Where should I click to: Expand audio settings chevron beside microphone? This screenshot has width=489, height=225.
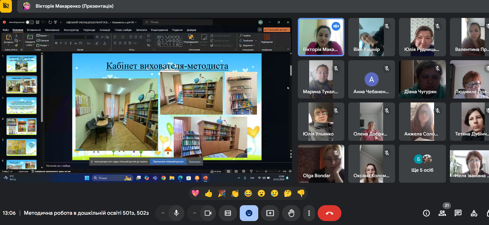tap(163, 213)
